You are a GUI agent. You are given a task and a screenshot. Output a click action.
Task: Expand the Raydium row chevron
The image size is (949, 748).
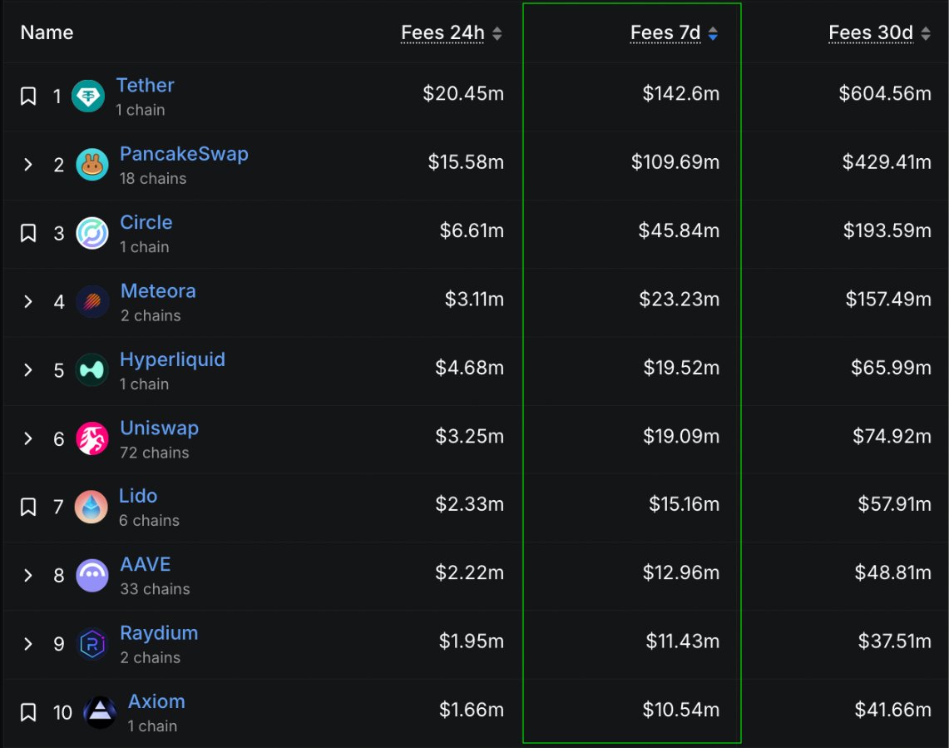point(27,643)
